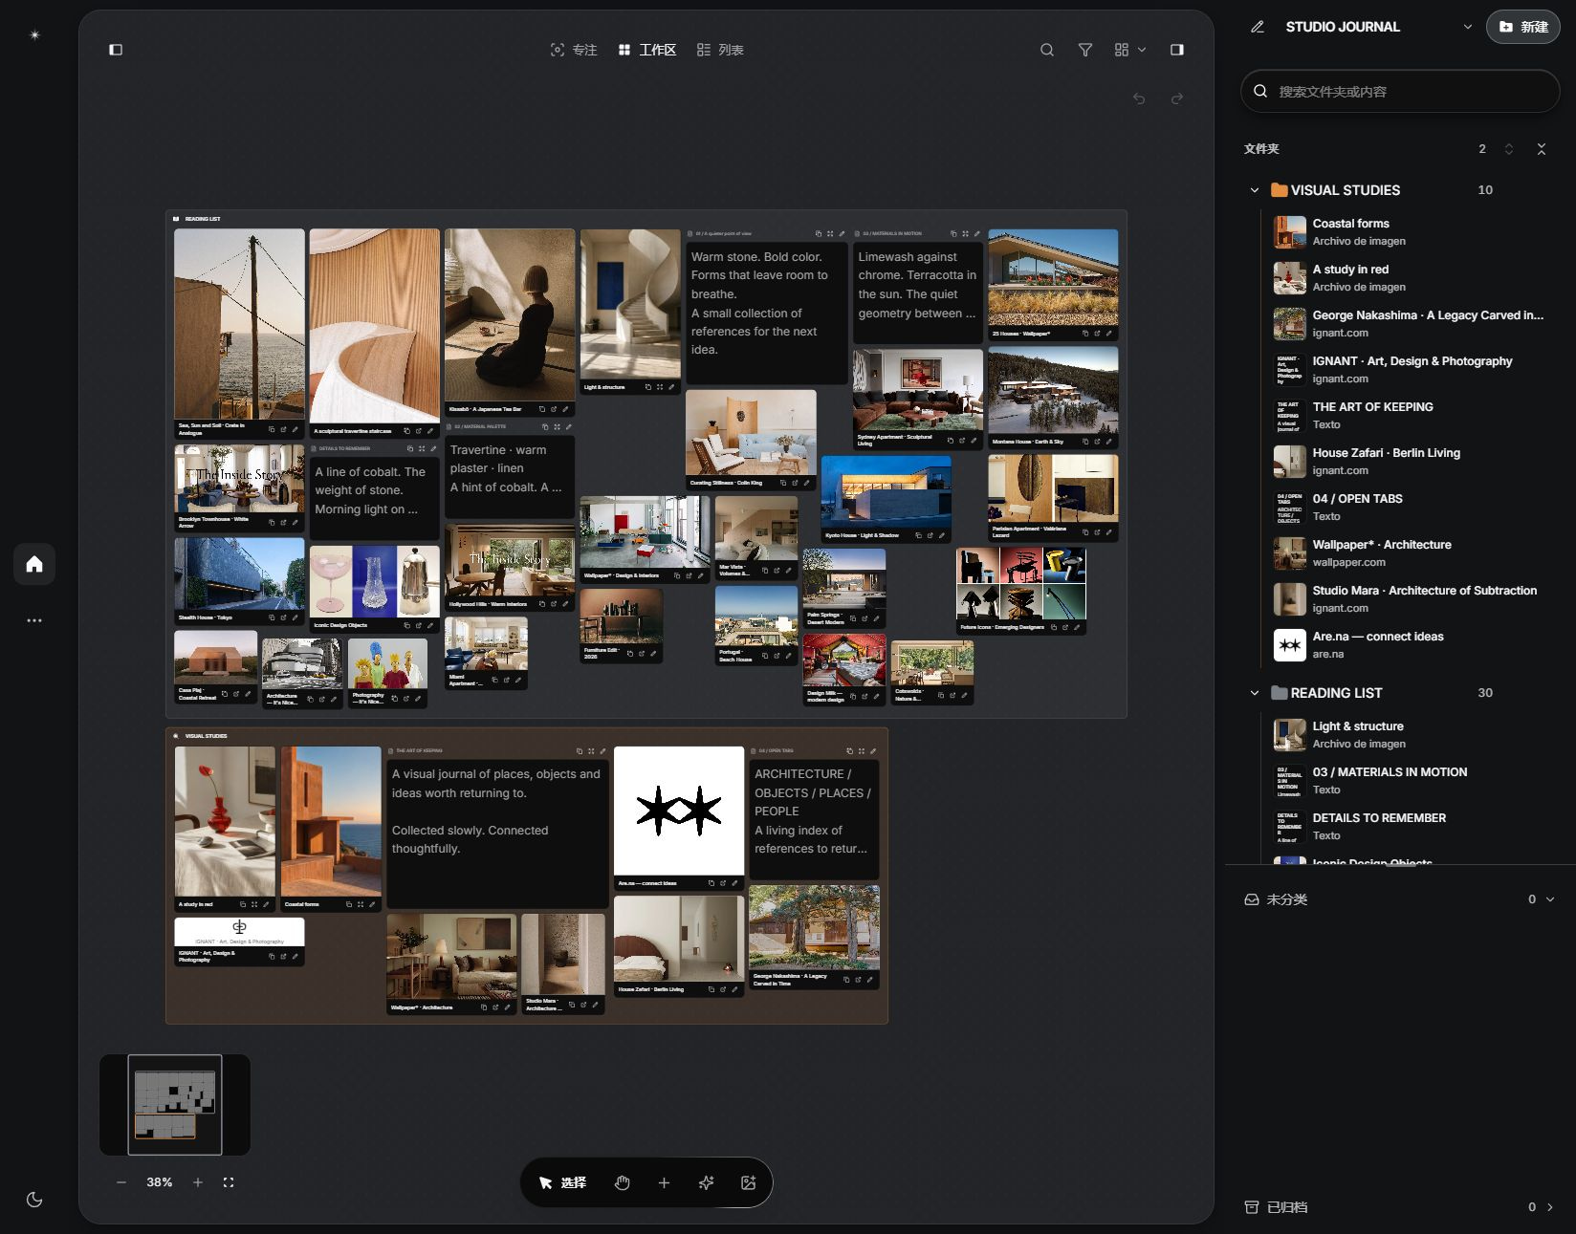The image size is (1576, 1234).
Task: Toggle the right sidebar panel icon
Action: pos(1177,50)
